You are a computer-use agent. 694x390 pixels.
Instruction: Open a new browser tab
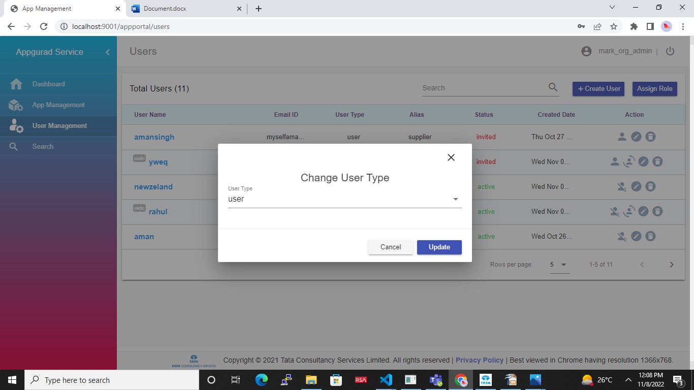(258, 9)
